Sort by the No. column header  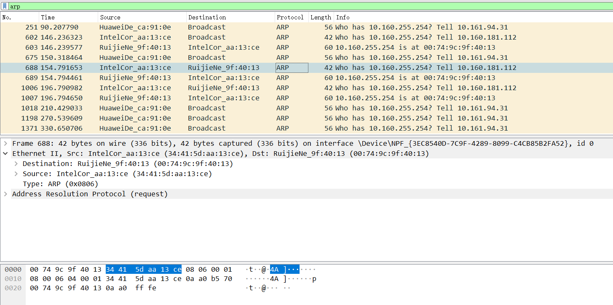coord(20,17)
